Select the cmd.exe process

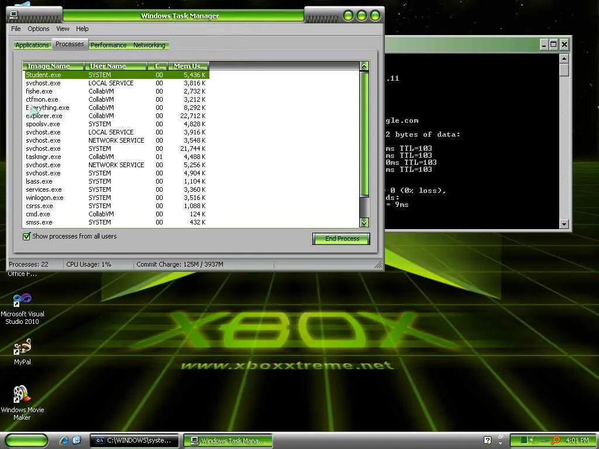pyautogui.click(x=116, y=214)
